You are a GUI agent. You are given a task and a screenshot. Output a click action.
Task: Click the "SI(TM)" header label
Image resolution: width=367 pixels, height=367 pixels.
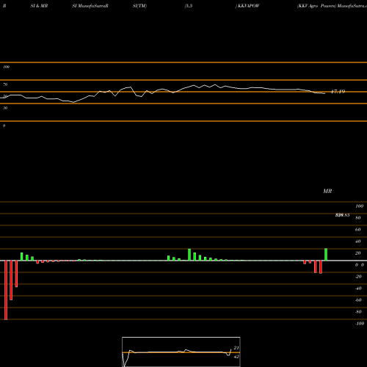click(x=139, y=6)
